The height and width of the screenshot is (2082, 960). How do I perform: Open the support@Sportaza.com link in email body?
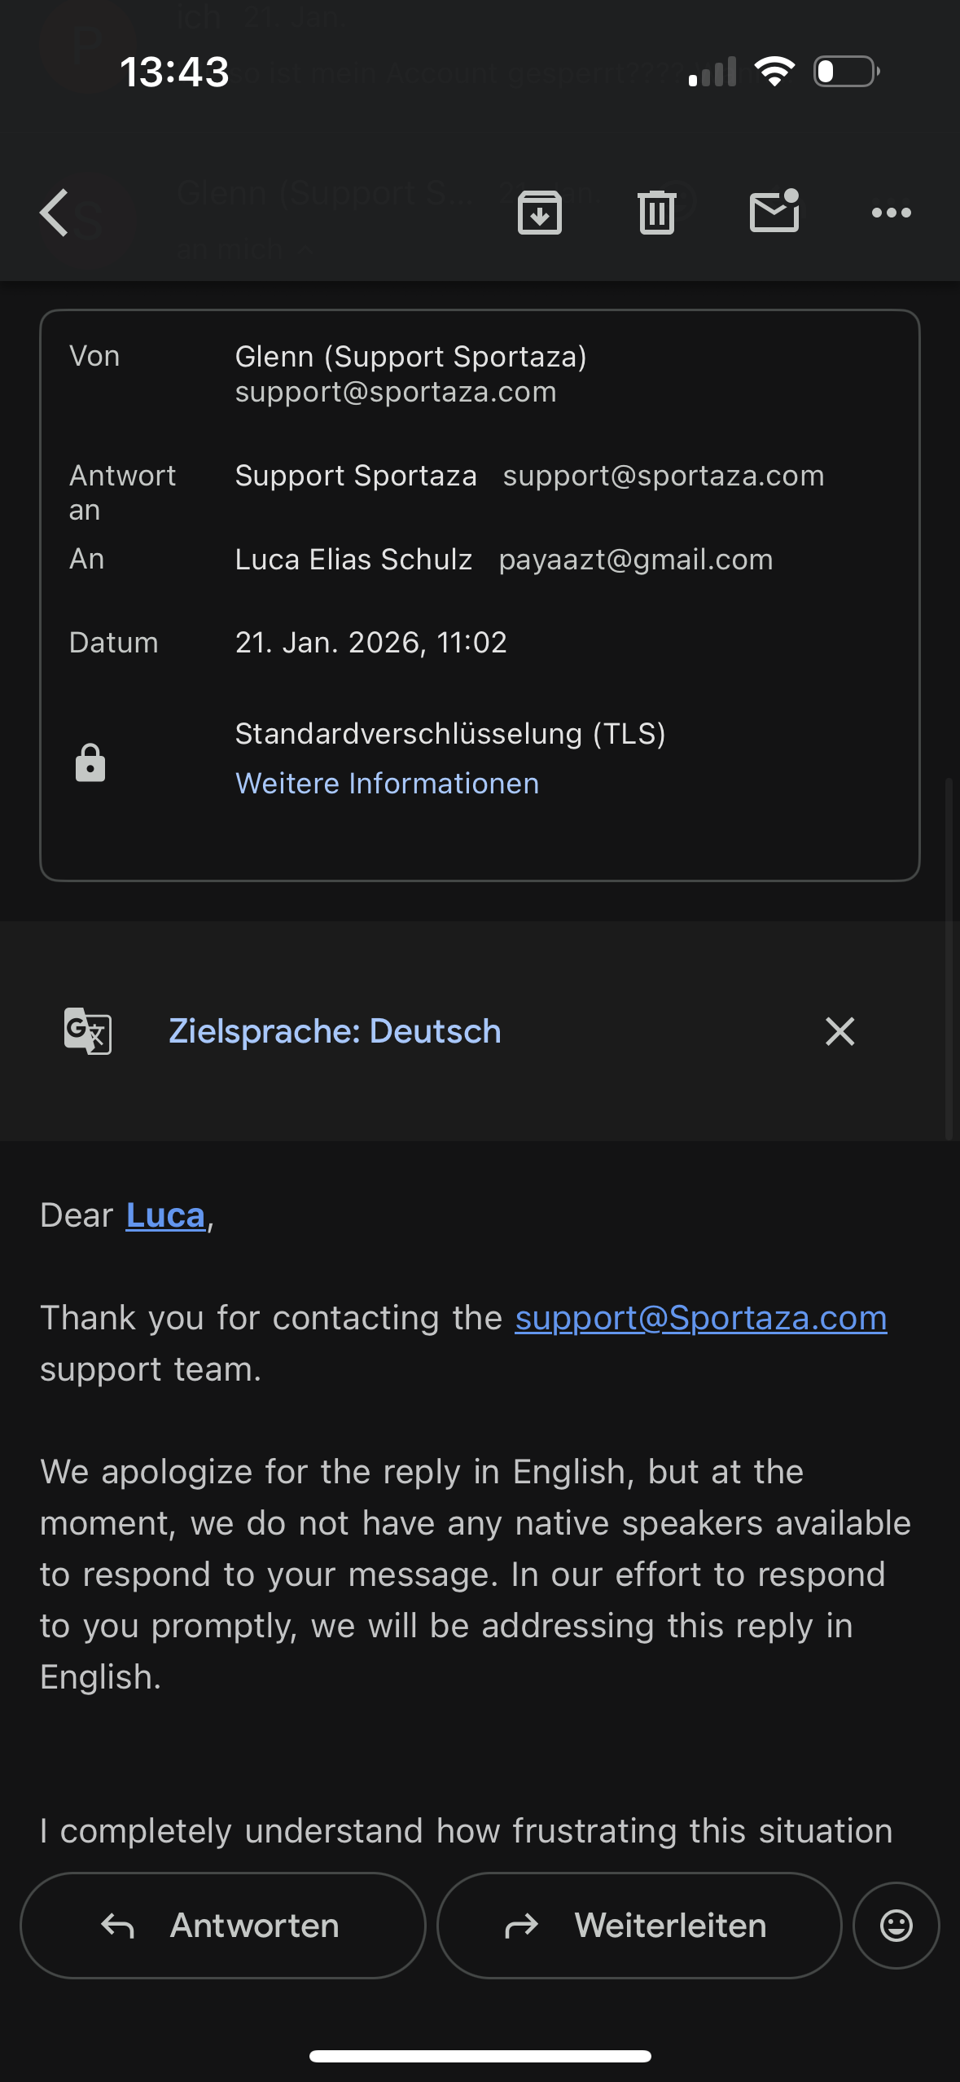[x=700, y=1318]
